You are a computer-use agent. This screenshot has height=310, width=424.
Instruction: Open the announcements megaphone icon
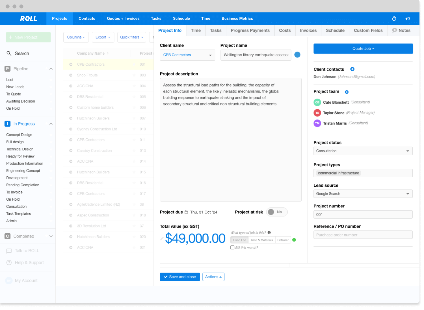(x=408, y=19)
